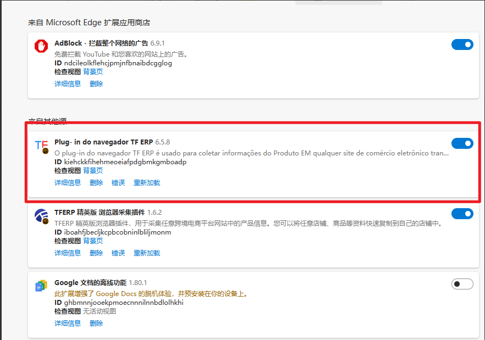Click the AdBlock red stop-hand icon
Viewport: 485px width, 340px height.
click(41, 46)
